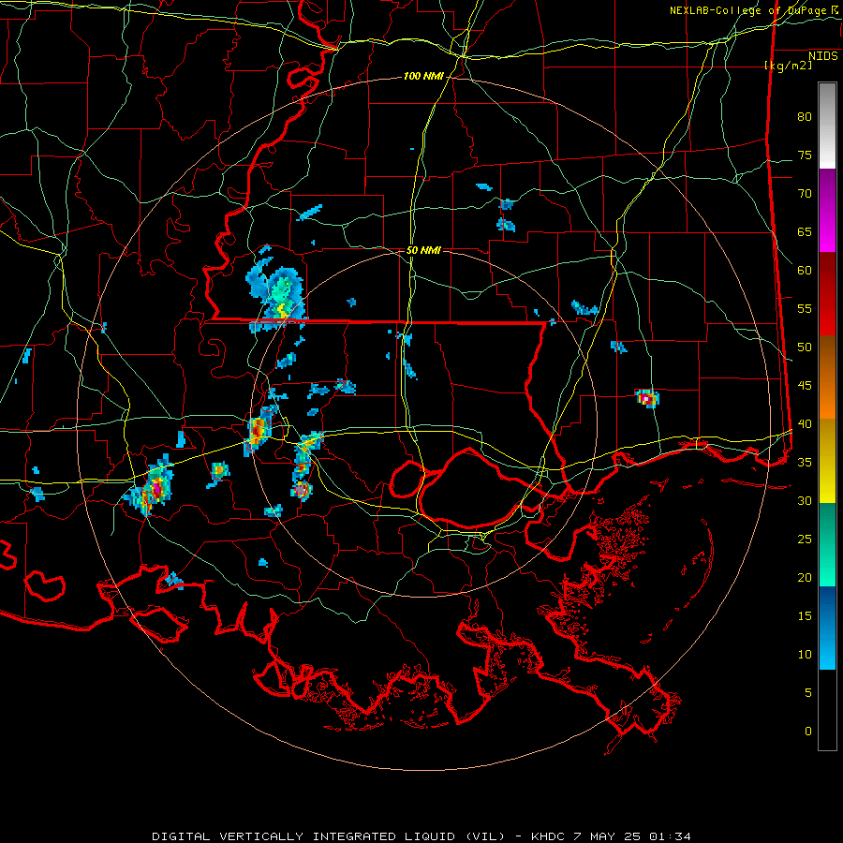Image resolution: width=843 pixels, height=843 pixels.
Task: Click the 40 value on the color scale
Action: 805,423
